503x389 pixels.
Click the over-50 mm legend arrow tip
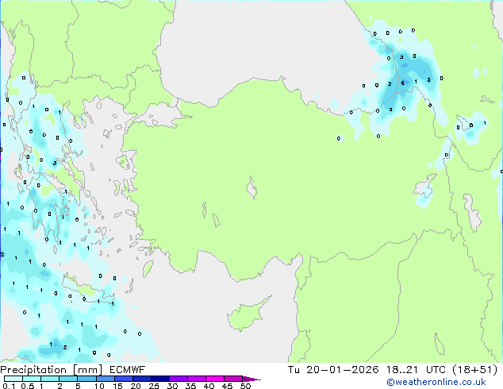point(251,379)
